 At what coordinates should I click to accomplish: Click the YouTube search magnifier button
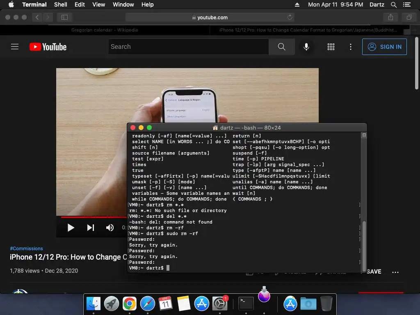[281, 47]
